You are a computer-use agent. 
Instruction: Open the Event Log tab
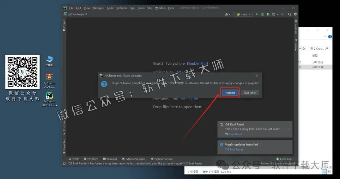tap(284, 159)
